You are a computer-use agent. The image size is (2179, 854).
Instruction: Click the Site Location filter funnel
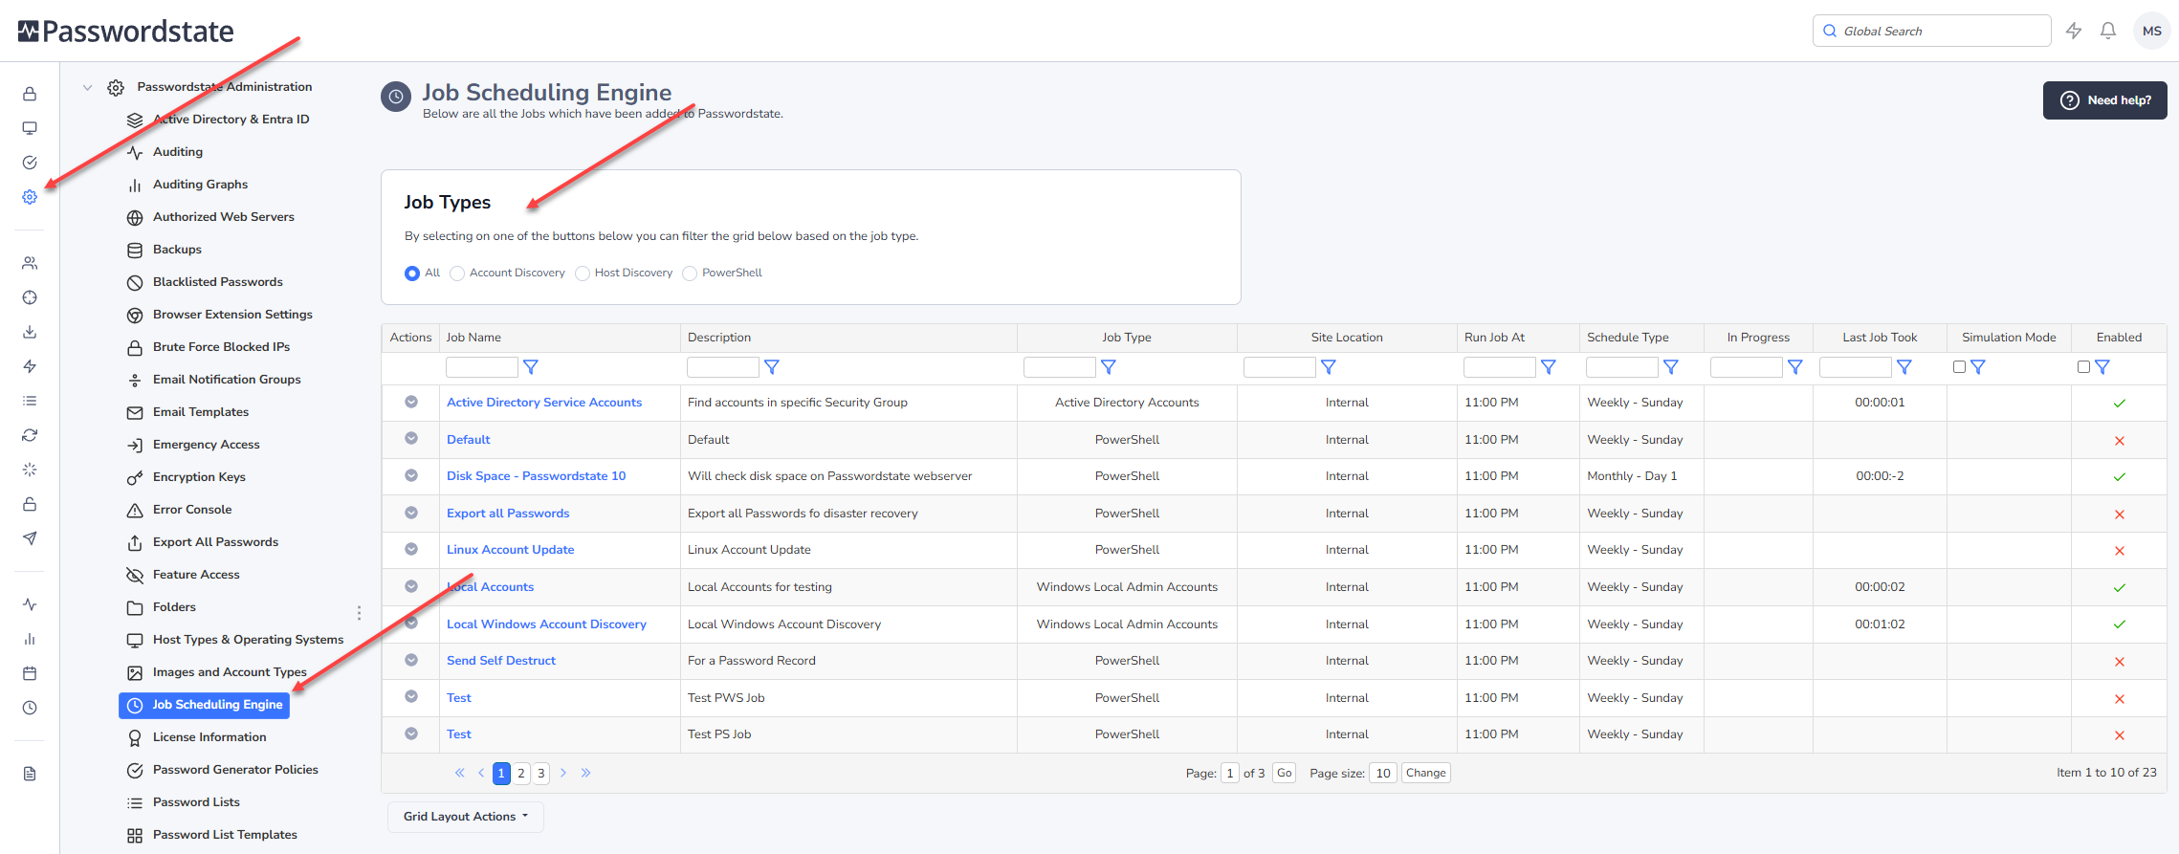point(1329,367)
